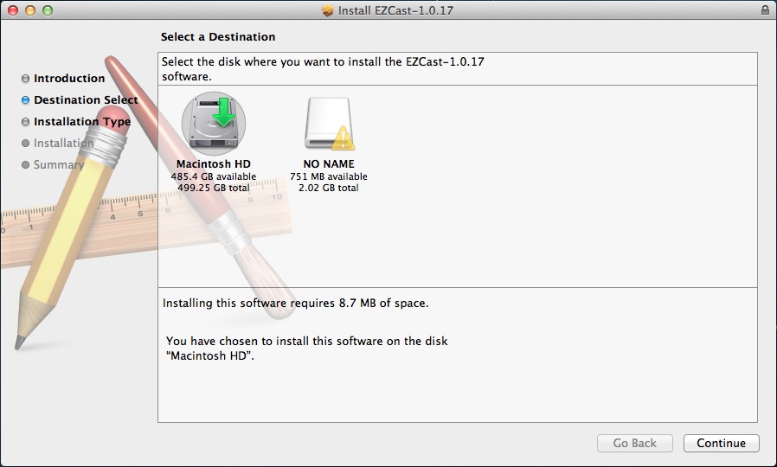777x467 pixels.
Task: Click the Installation Type step bullet
Action: click(25, 122)
